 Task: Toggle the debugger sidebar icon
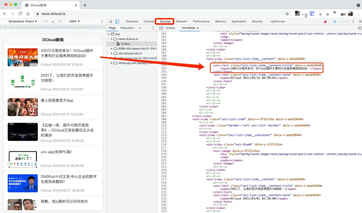point(359,28)
